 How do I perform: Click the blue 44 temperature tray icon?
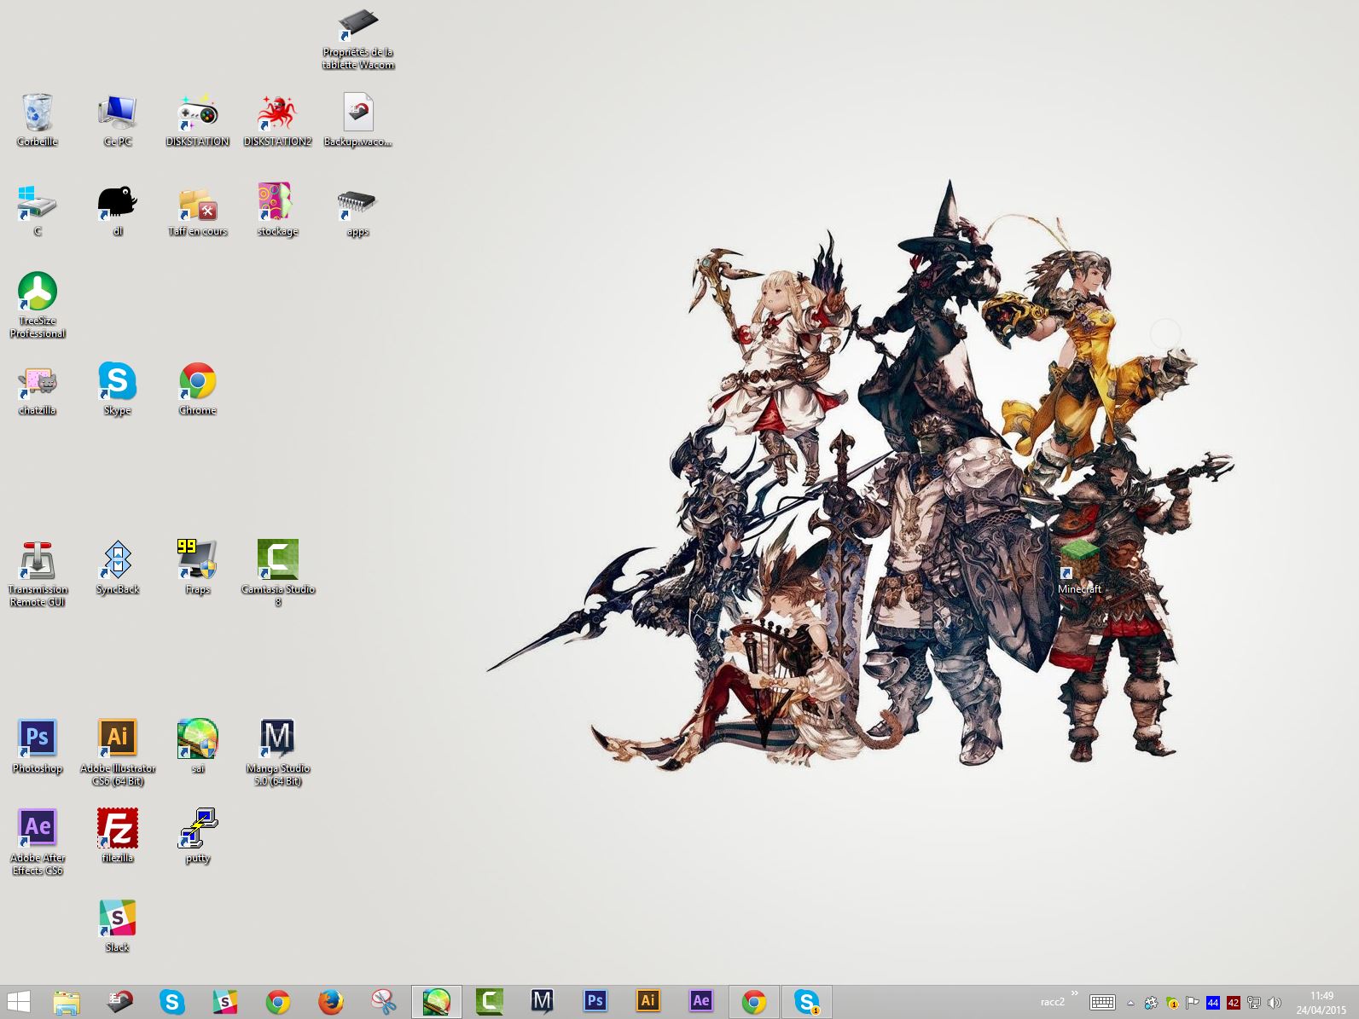[1212, 1003]
